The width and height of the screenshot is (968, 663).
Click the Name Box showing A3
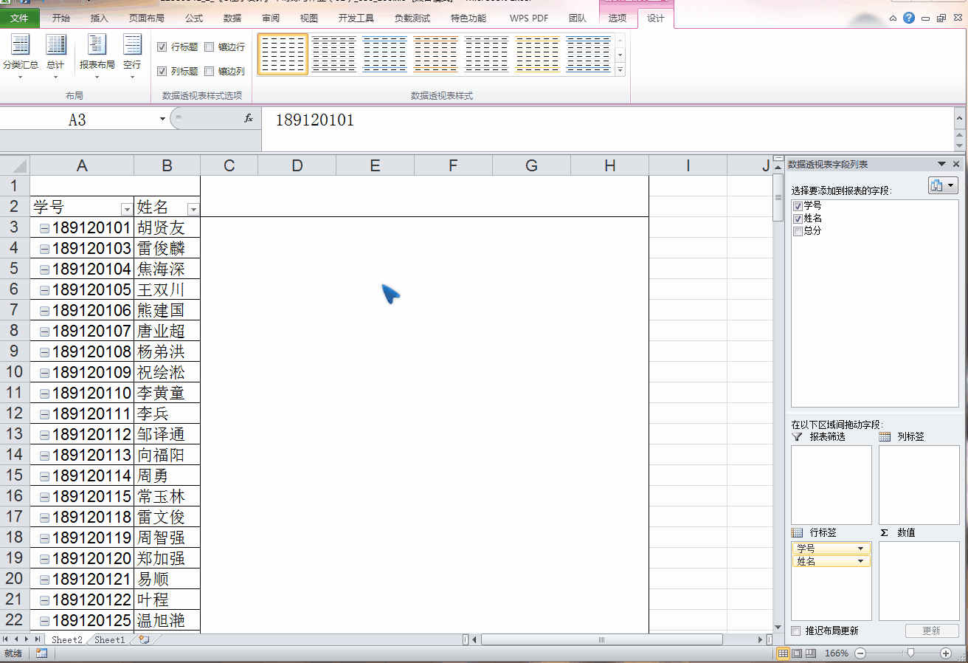77,120
